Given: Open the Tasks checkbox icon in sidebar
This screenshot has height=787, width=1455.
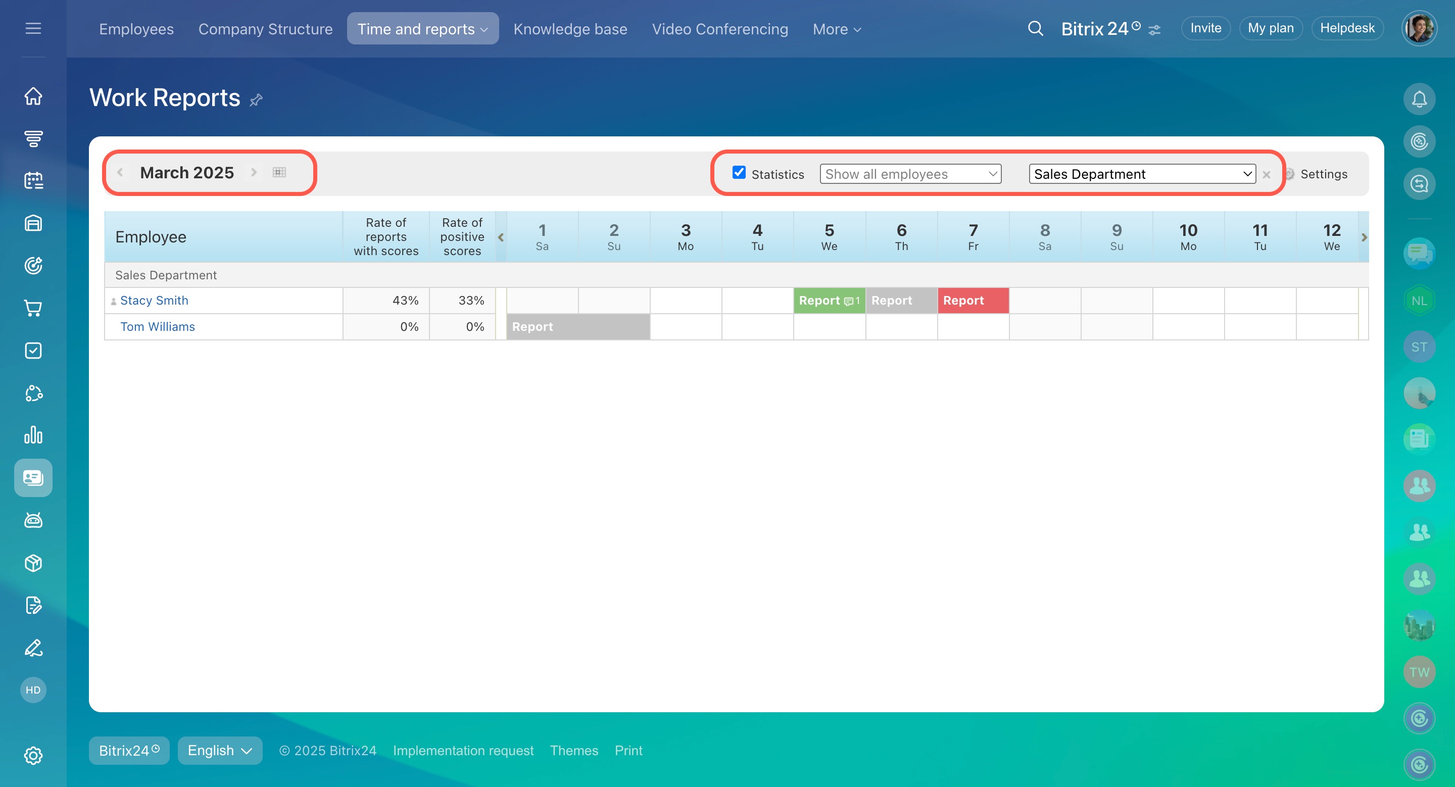Looking at the screenshot, I should pos(33,351).
